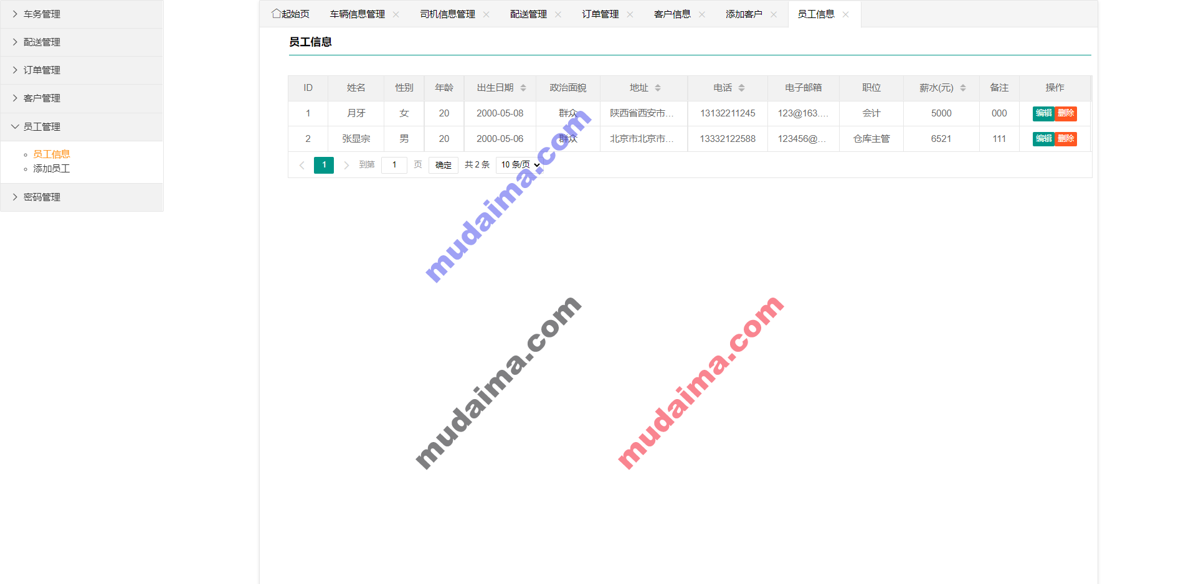Open 添加员工 sidebar link
Screen dimensions: 1196x584
click(52, 169)
